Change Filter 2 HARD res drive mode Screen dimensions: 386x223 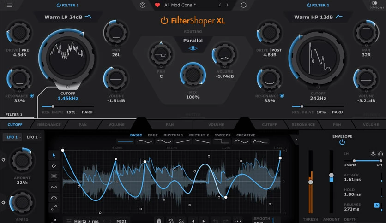coord(337,112)
